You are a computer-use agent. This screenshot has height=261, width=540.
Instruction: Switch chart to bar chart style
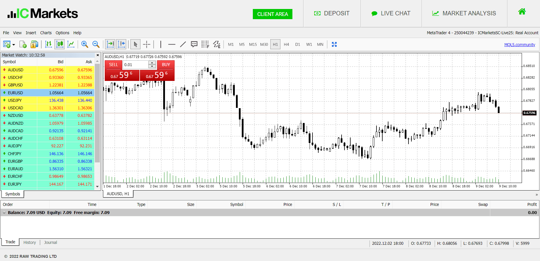[49, 44]
